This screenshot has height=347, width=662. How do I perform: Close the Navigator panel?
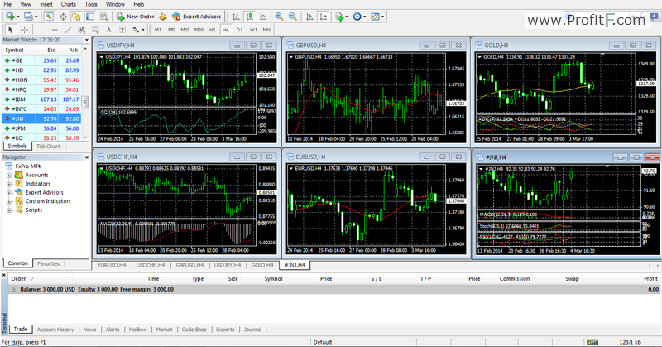pos(87,157)
